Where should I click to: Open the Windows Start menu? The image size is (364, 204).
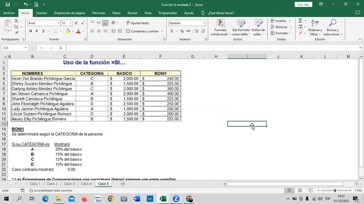click(x=6, y=199)
